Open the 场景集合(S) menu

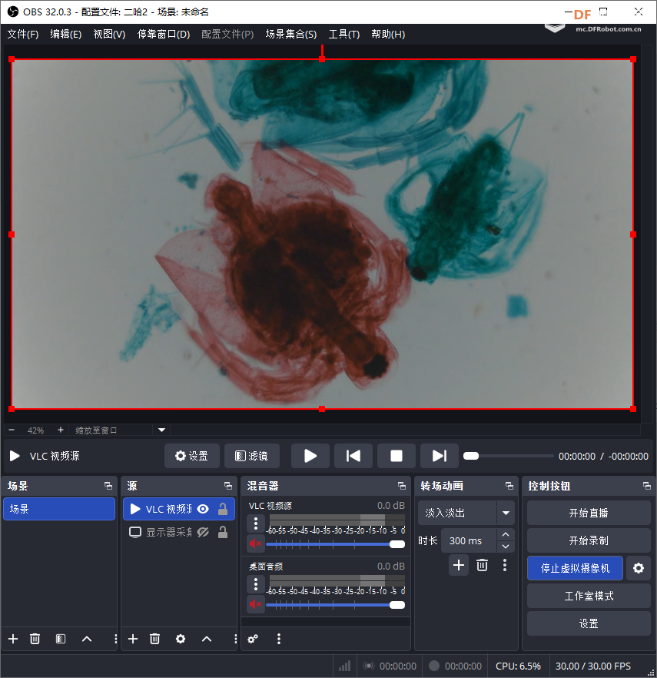click(290, 34)
